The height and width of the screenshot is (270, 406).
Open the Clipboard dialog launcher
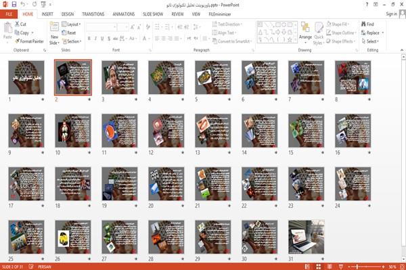(45, 50)
